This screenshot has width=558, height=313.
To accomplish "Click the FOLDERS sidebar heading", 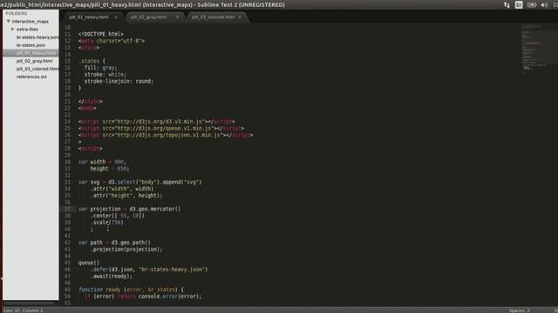I will 16,14.
